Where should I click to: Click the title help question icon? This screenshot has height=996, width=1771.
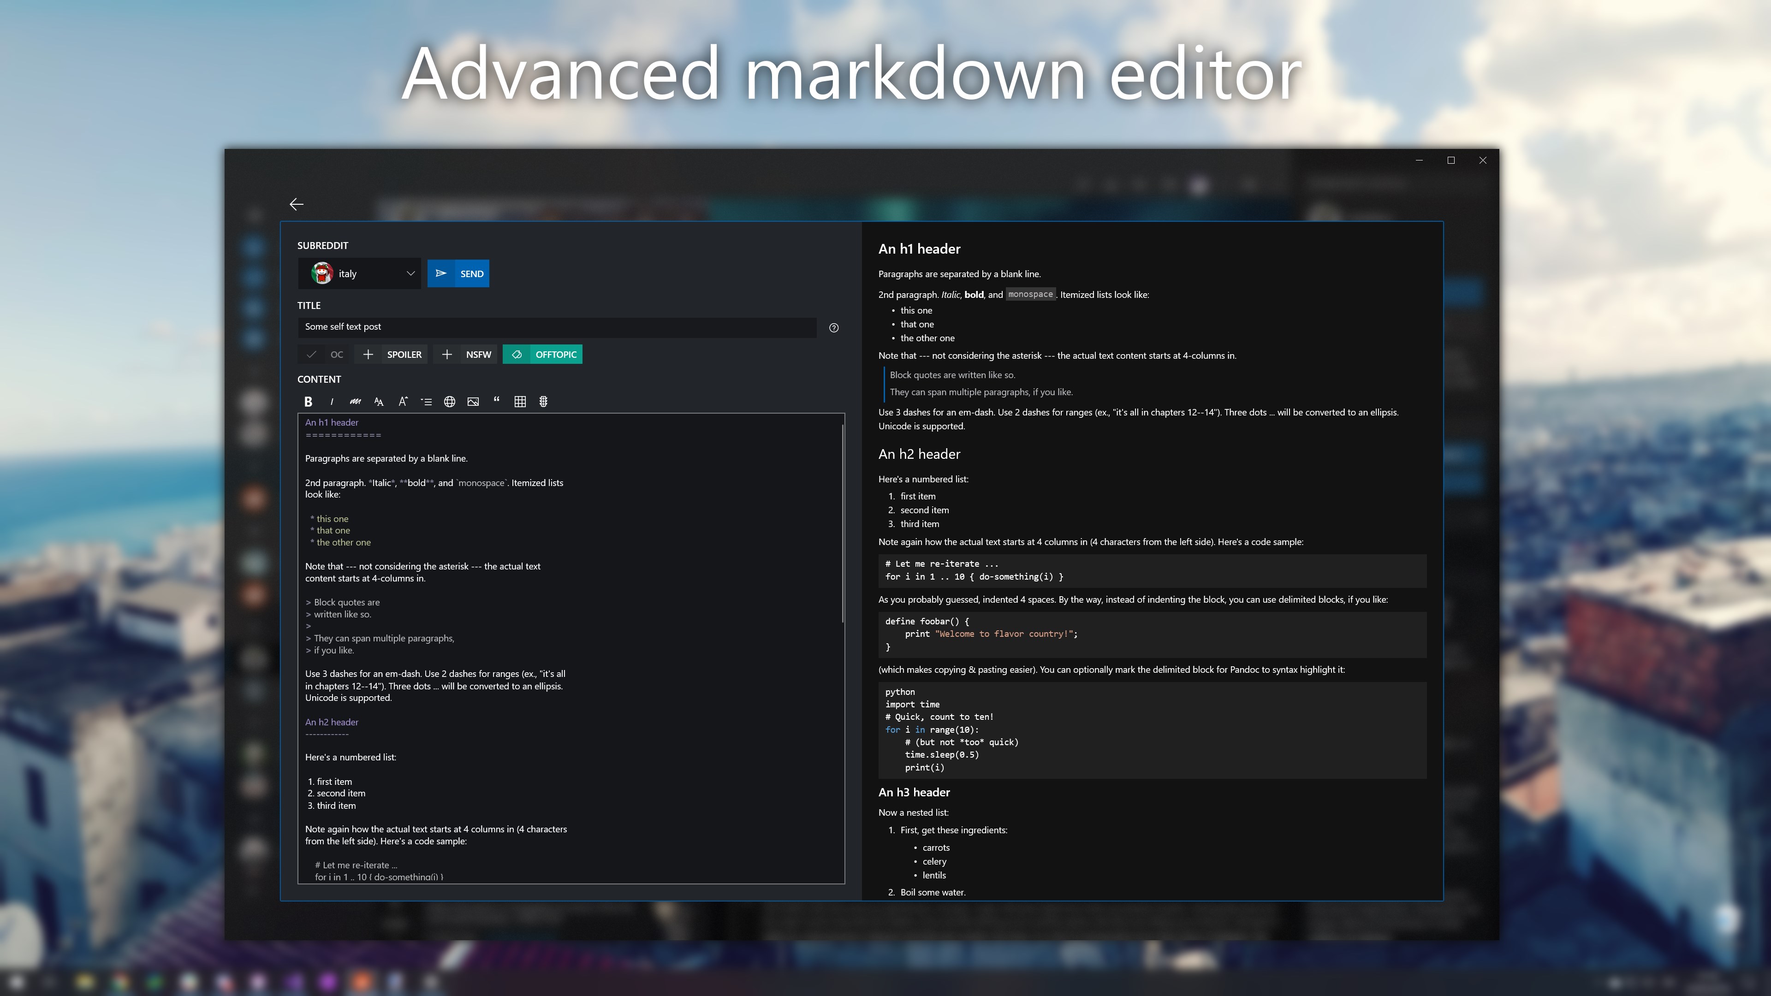point(833,328)
